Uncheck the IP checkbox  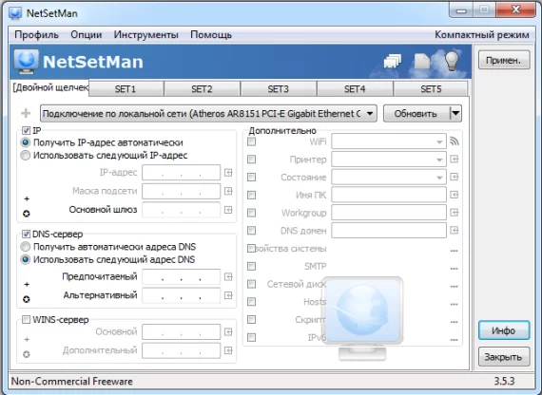26,130
